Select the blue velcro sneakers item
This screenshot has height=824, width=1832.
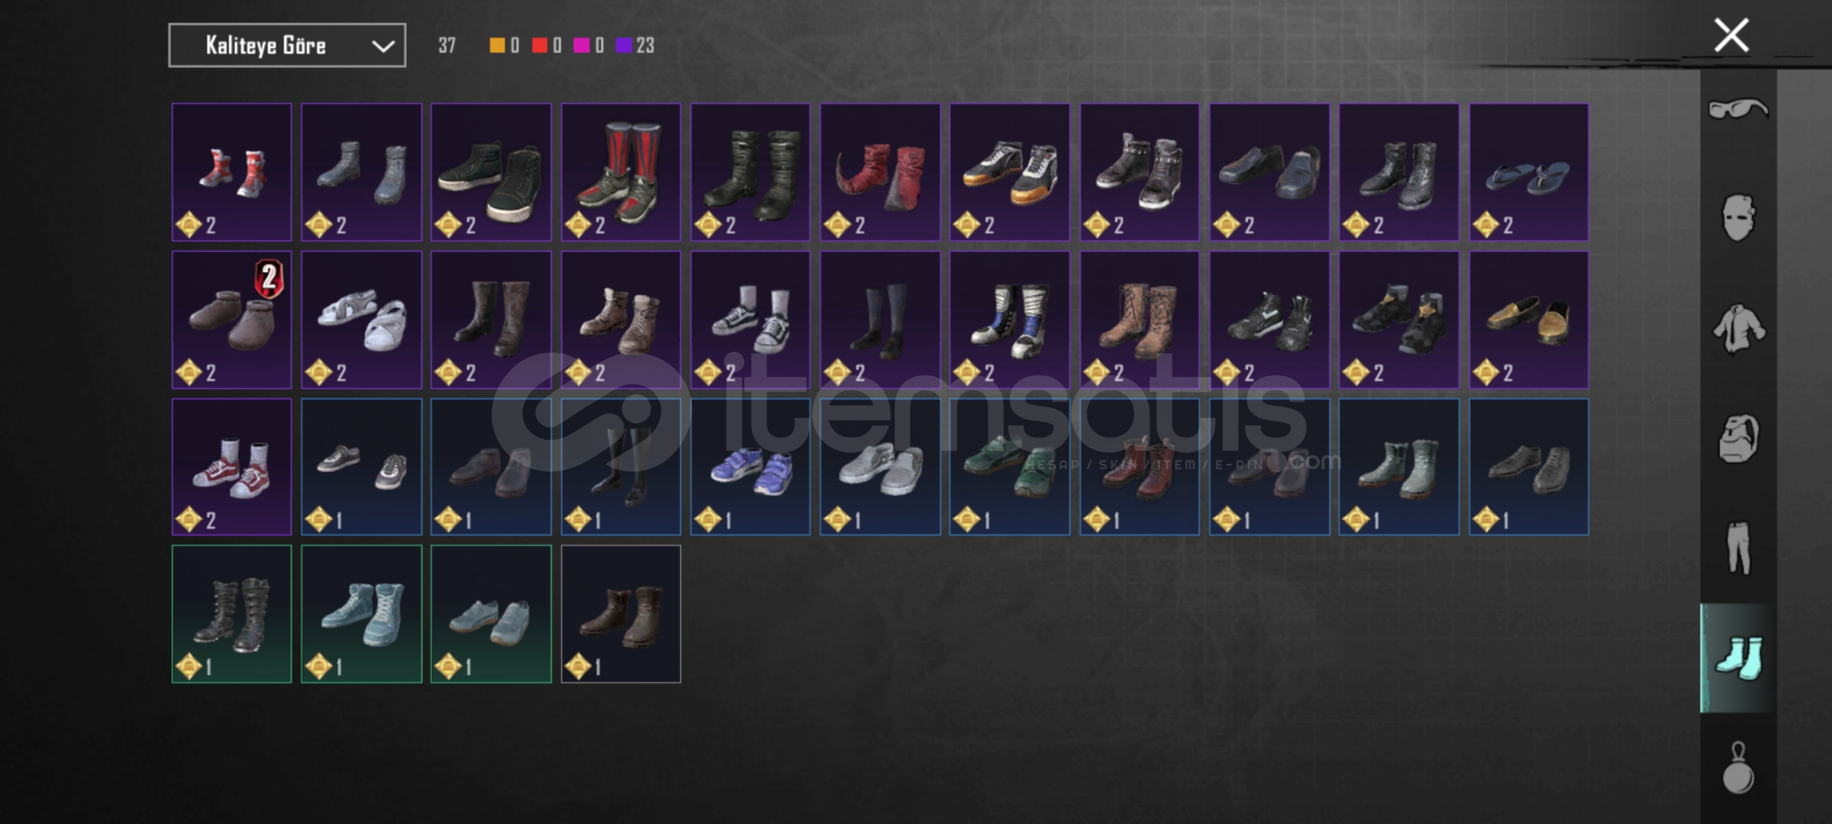coord(750,467)
